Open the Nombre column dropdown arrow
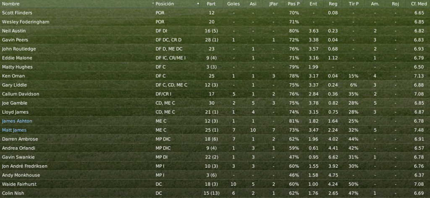This screenshot has height=198, width=430. [x=153, y=4]
